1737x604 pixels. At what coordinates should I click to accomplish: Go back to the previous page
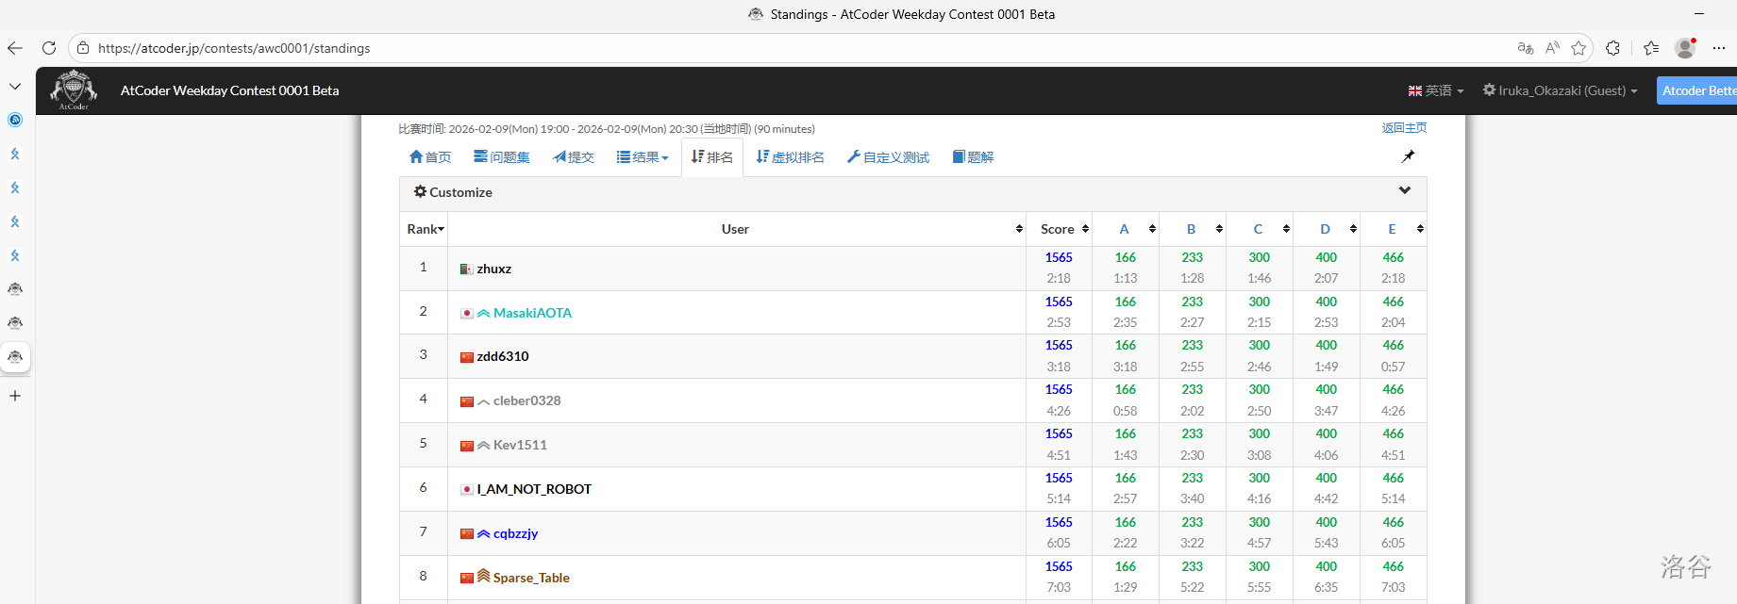click(x=15, y=48)
